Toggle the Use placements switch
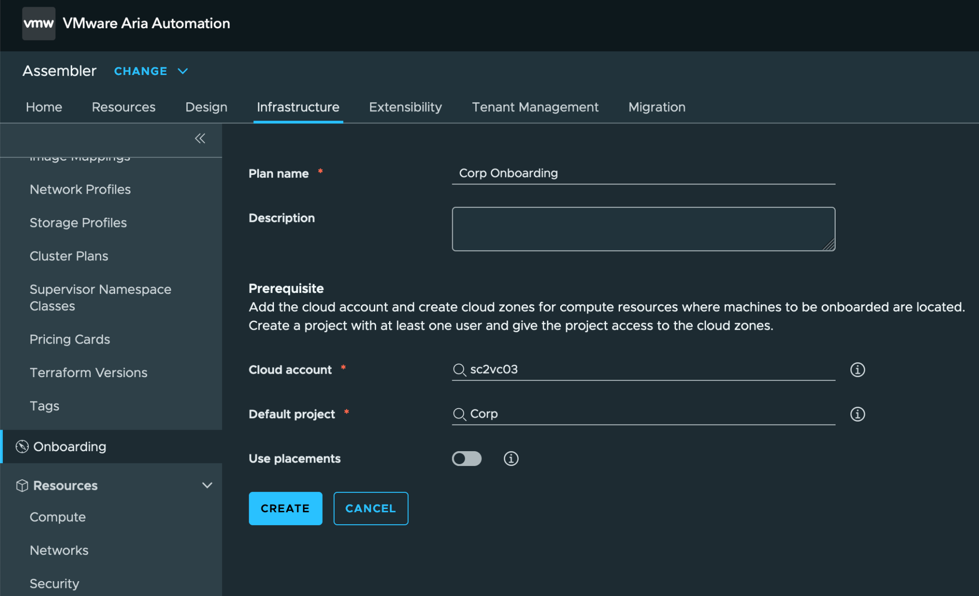Screen dimensions: 979x596 [x=467, y=459]
